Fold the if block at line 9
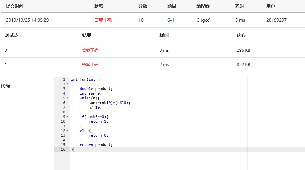This screenshot has height=170, width=305. (x=67, y=117)
